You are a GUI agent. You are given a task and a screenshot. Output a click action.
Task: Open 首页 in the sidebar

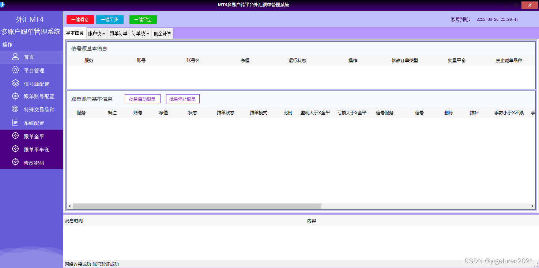(x=31, y=57)
